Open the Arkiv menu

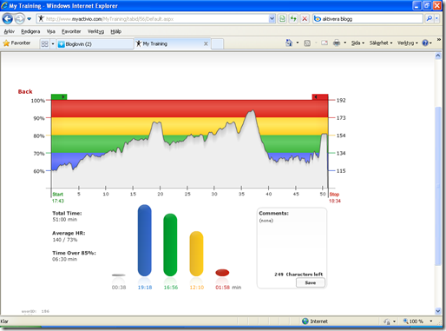pyautogui.click(x=9, y=31)
